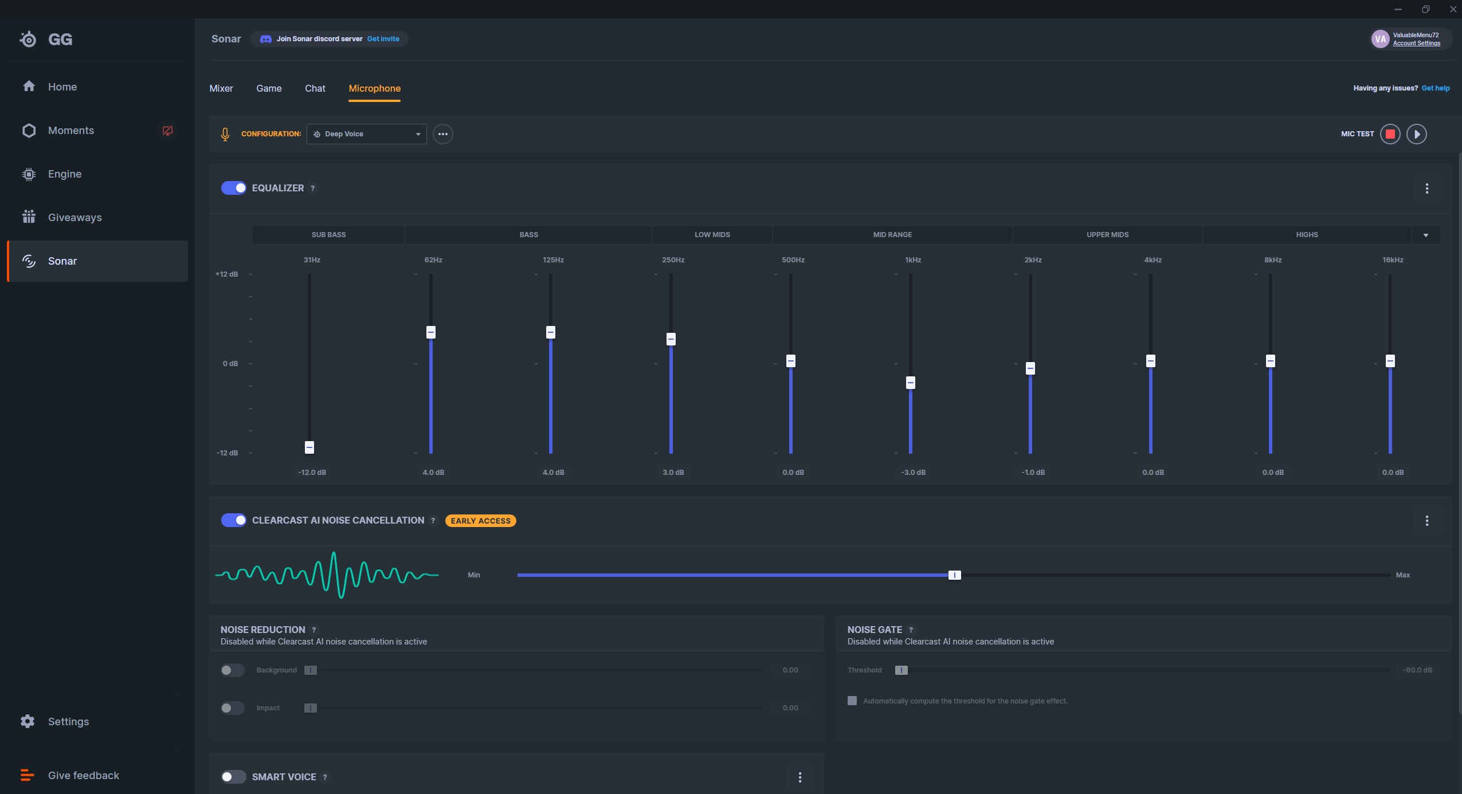
Task: Click the 1kHz equalizer slider handle
Action: [x=911, y=383]
